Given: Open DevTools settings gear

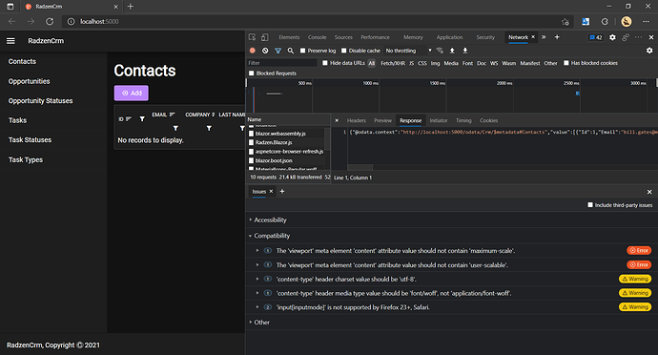Looking at the screenshot, I should tap(612, 37).
